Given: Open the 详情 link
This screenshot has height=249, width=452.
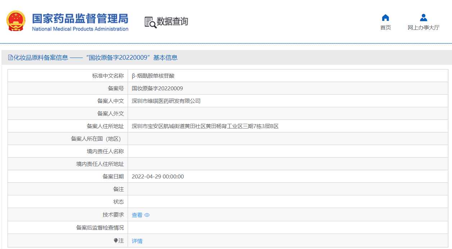Looking at the screenshot, I should pos(137,241).
